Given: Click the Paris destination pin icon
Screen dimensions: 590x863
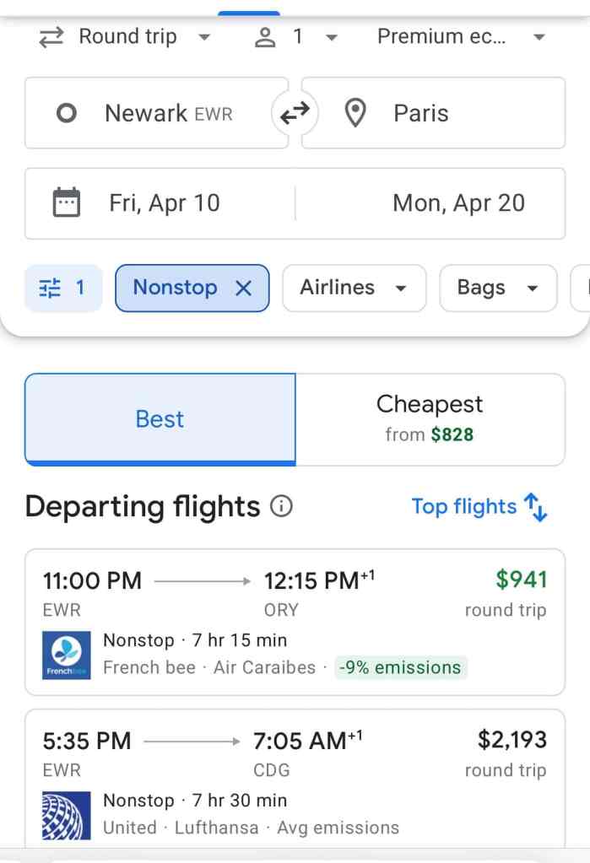Looking at the screenshot, I should click(356, 113).
